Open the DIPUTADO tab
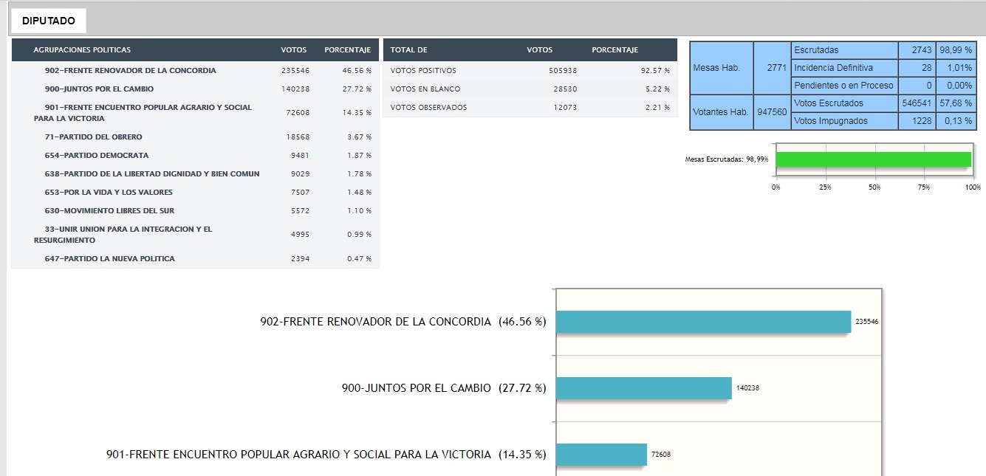 [48, 21]
